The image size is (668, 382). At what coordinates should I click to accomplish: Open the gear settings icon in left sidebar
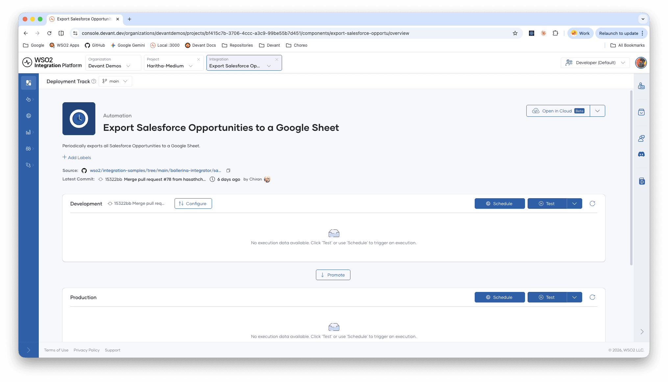(x=29, y=116)
